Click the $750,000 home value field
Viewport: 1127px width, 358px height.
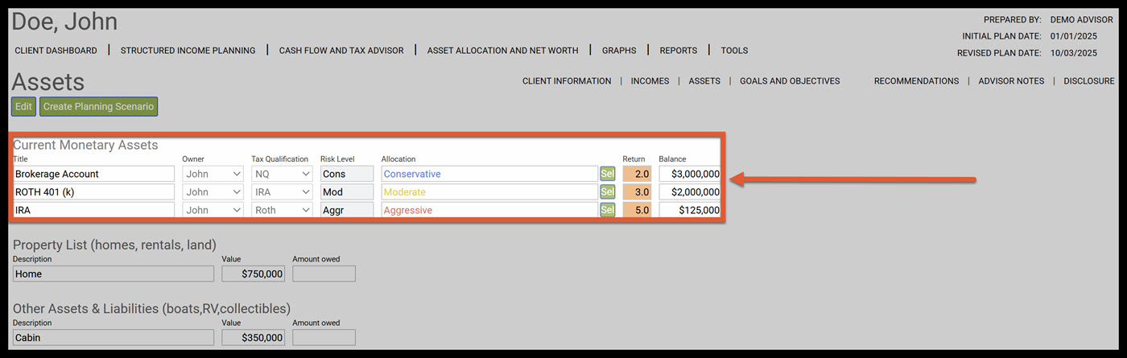coord(254,274)
